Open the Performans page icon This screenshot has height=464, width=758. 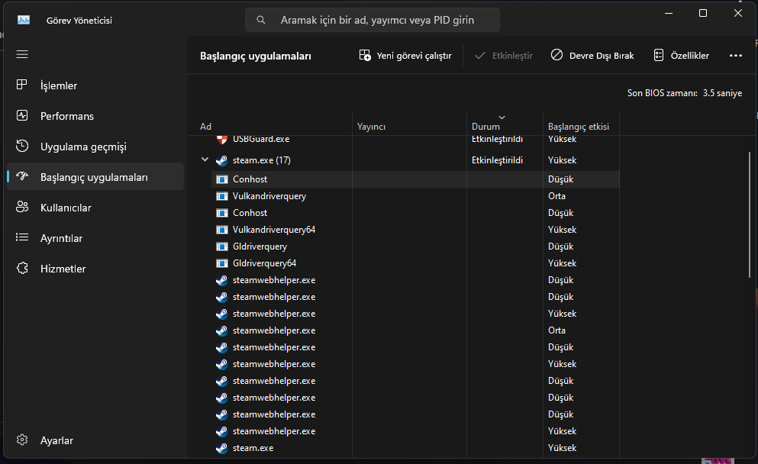(22, 116)
